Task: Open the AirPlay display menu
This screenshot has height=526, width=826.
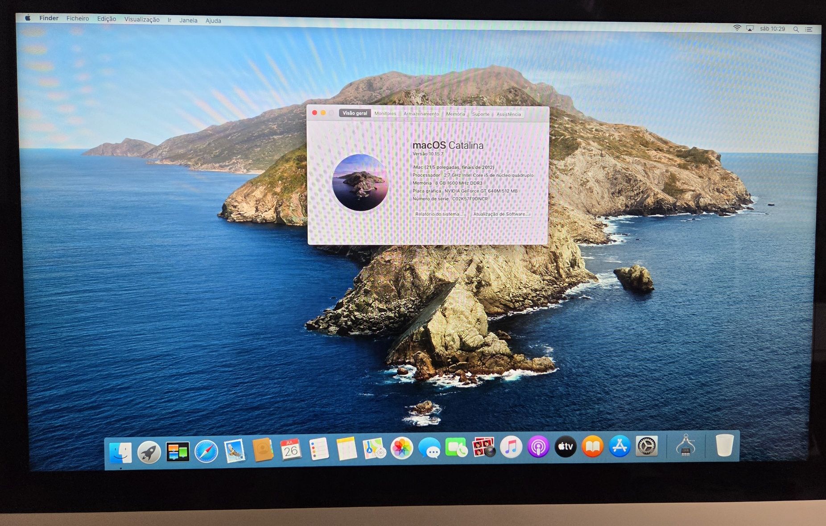Action: [750, 29]
